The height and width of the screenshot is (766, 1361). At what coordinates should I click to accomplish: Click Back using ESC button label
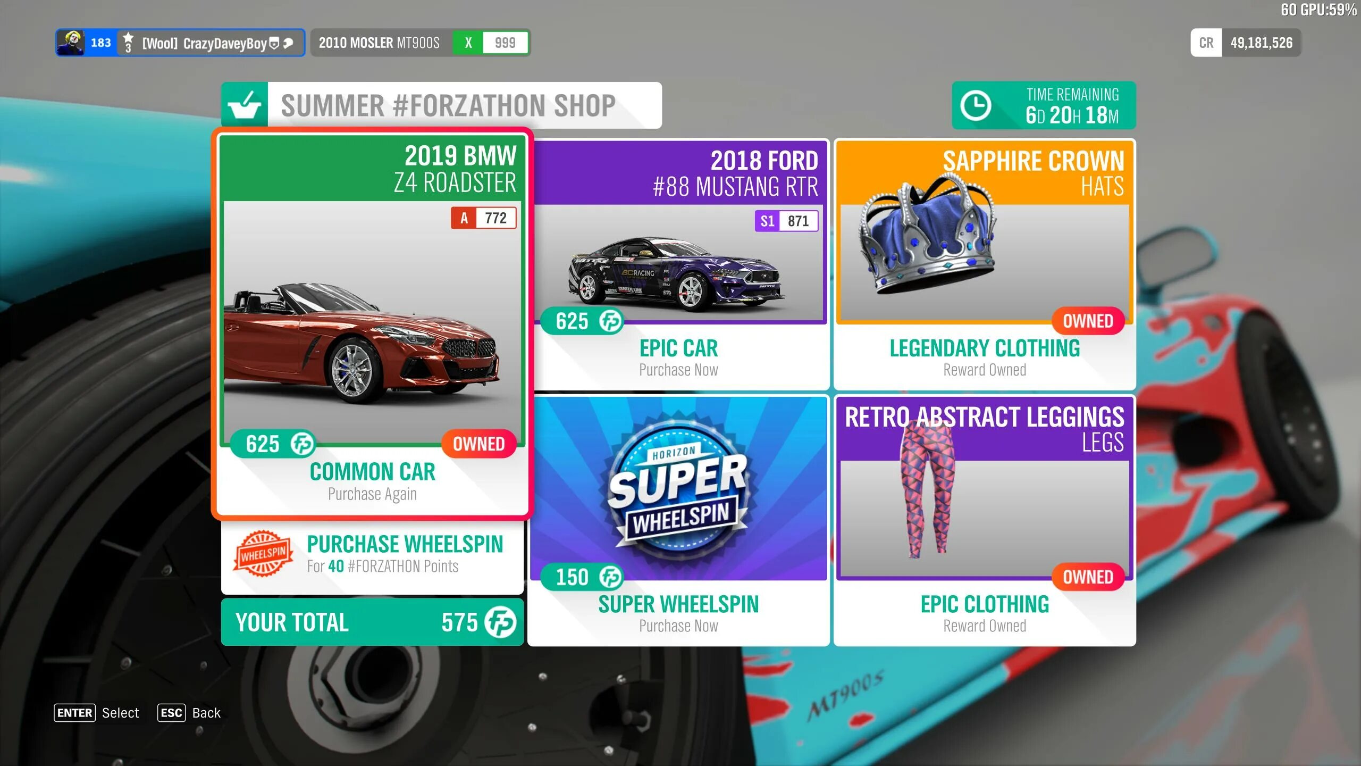tap(188, 713)
